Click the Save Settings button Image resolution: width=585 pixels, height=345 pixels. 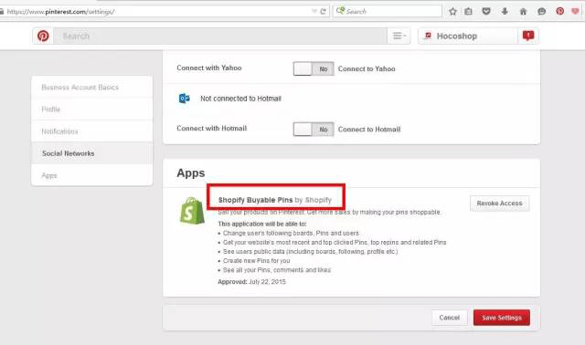click(502, 318)
